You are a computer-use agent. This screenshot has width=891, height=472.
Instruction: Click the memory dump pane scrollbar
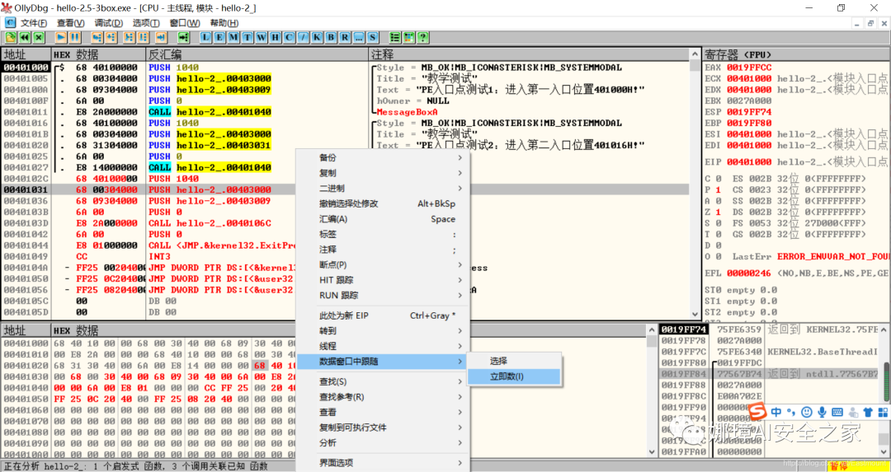(651, 390)
